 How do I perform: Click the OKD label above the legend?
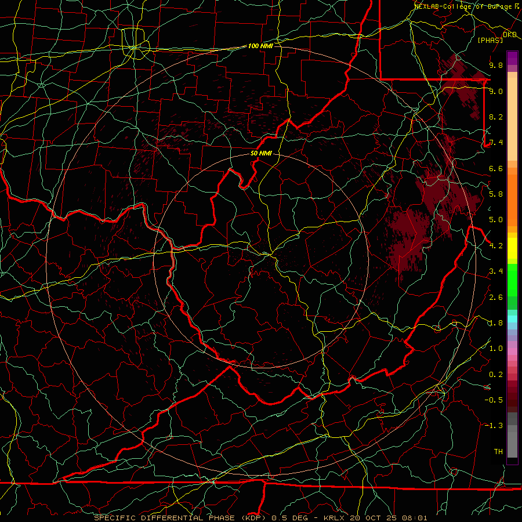tap(510, 35)
